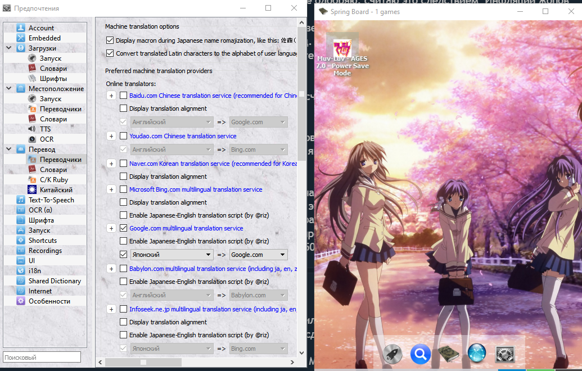Click the C/K Ruby icon
The image size is (582, 371).
coord(32,179)
